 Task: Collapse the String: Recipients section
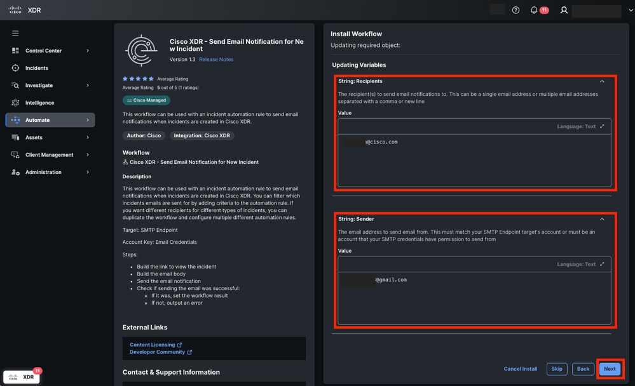pos(602,81)
